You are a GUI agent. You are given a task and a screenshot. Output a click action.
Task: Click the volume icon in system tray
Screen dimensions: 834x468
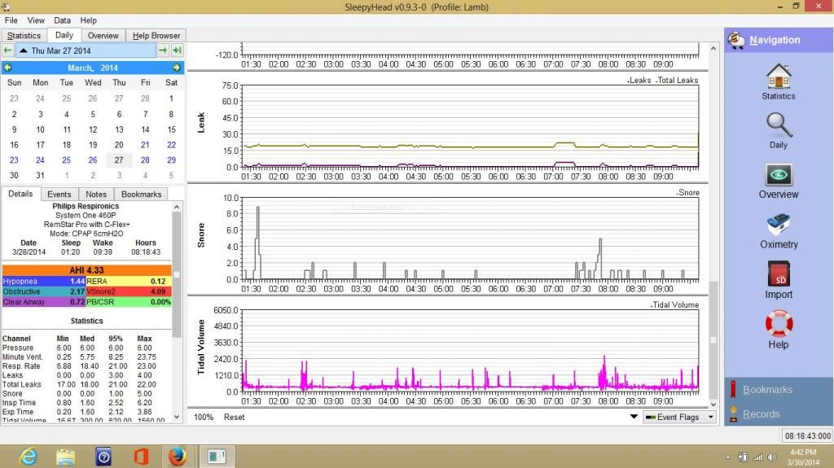click(x=772, y=457)
